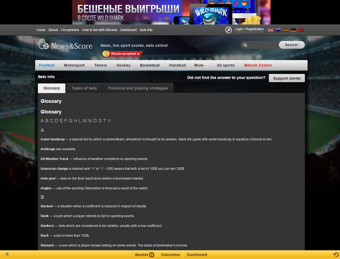Click the term "American change"

coord(54,169)
